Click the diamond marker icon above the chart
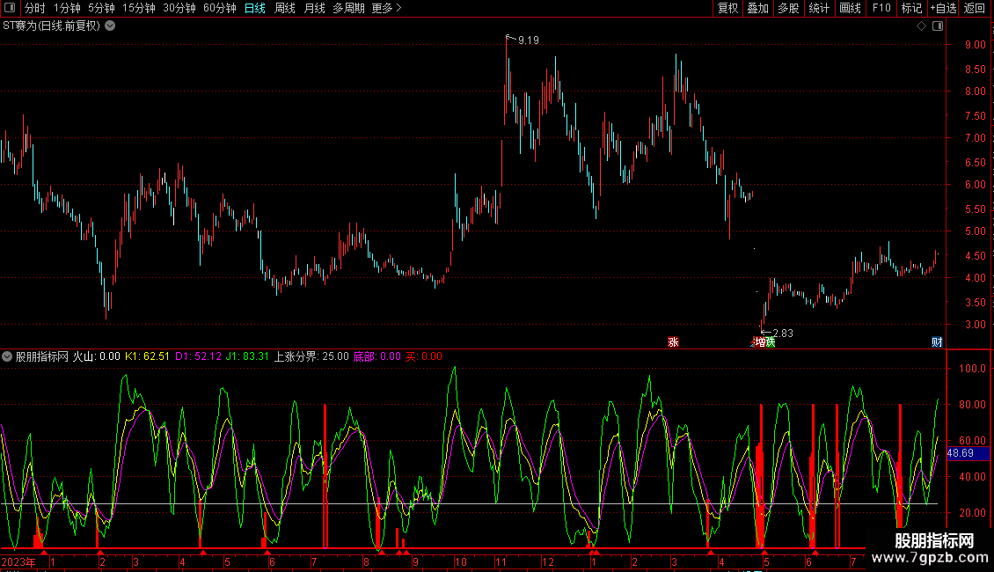This screenshot has width=994, height=572. point(921,26)
